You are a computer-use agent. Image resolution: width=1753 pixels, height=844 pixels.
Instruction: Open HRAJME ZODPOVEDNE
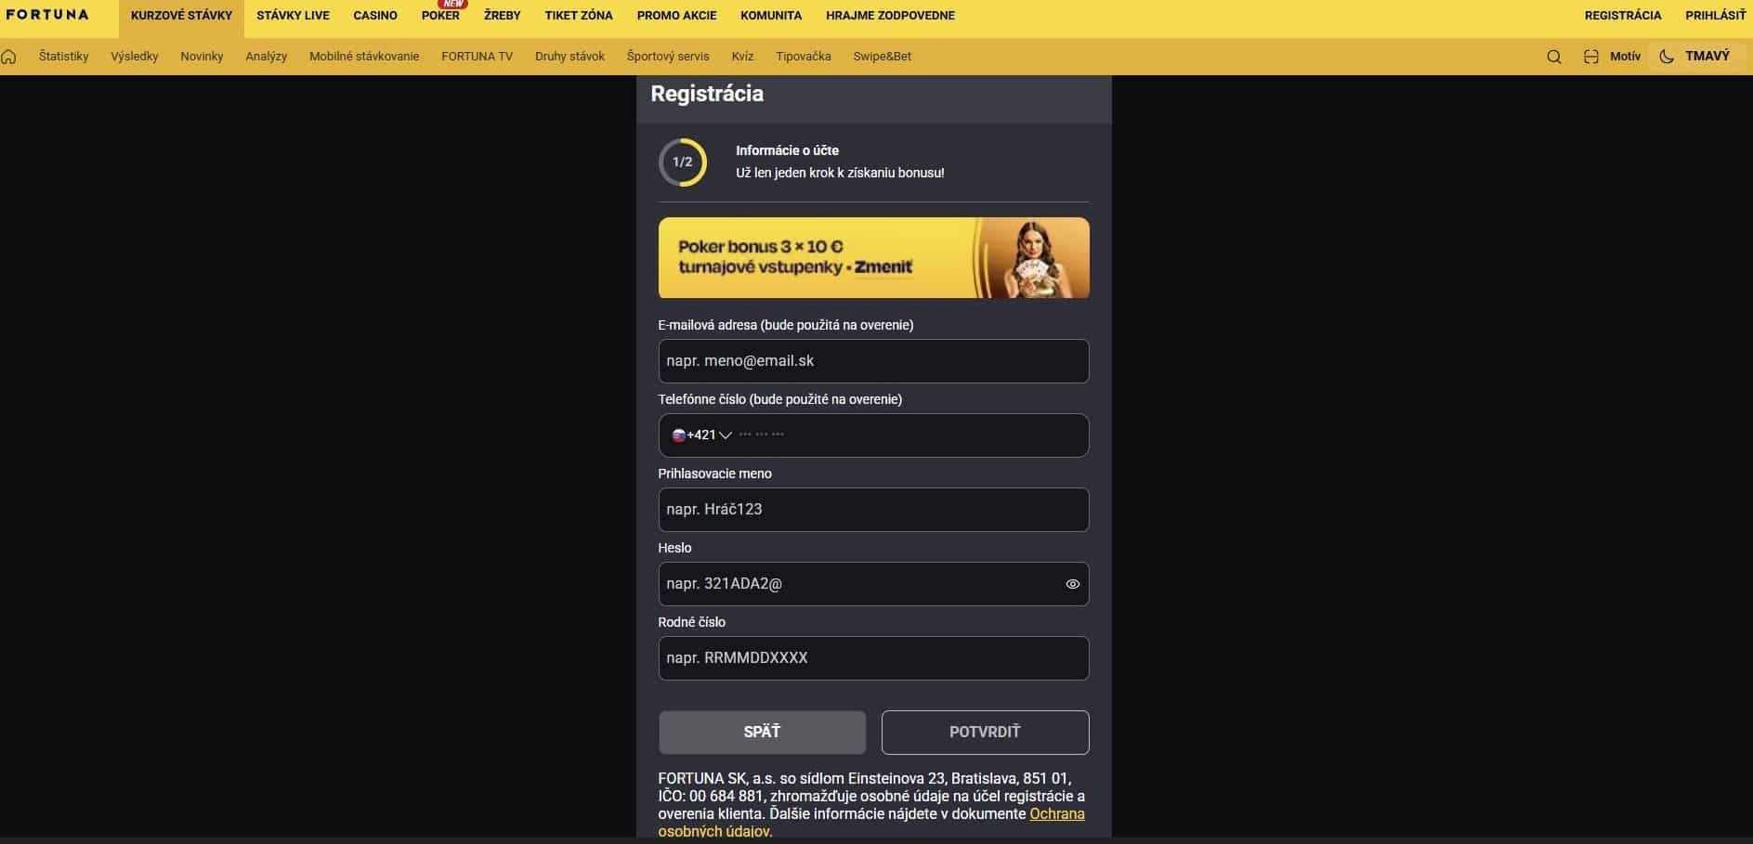click(x=890, y=16)
